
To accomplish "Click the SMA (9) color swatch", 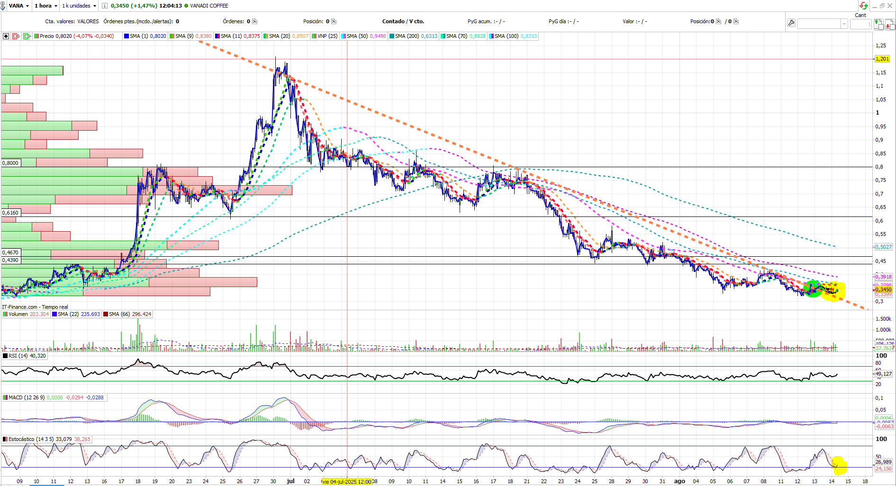I will click(x=172, y=36).
